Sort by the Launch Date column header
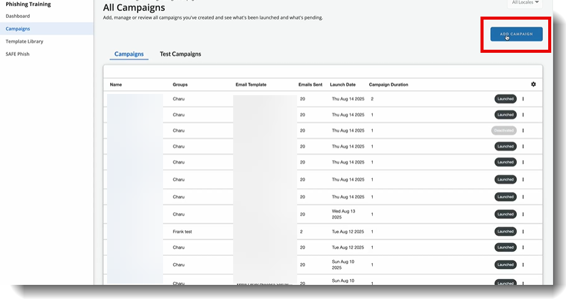 tap(343, 85)
